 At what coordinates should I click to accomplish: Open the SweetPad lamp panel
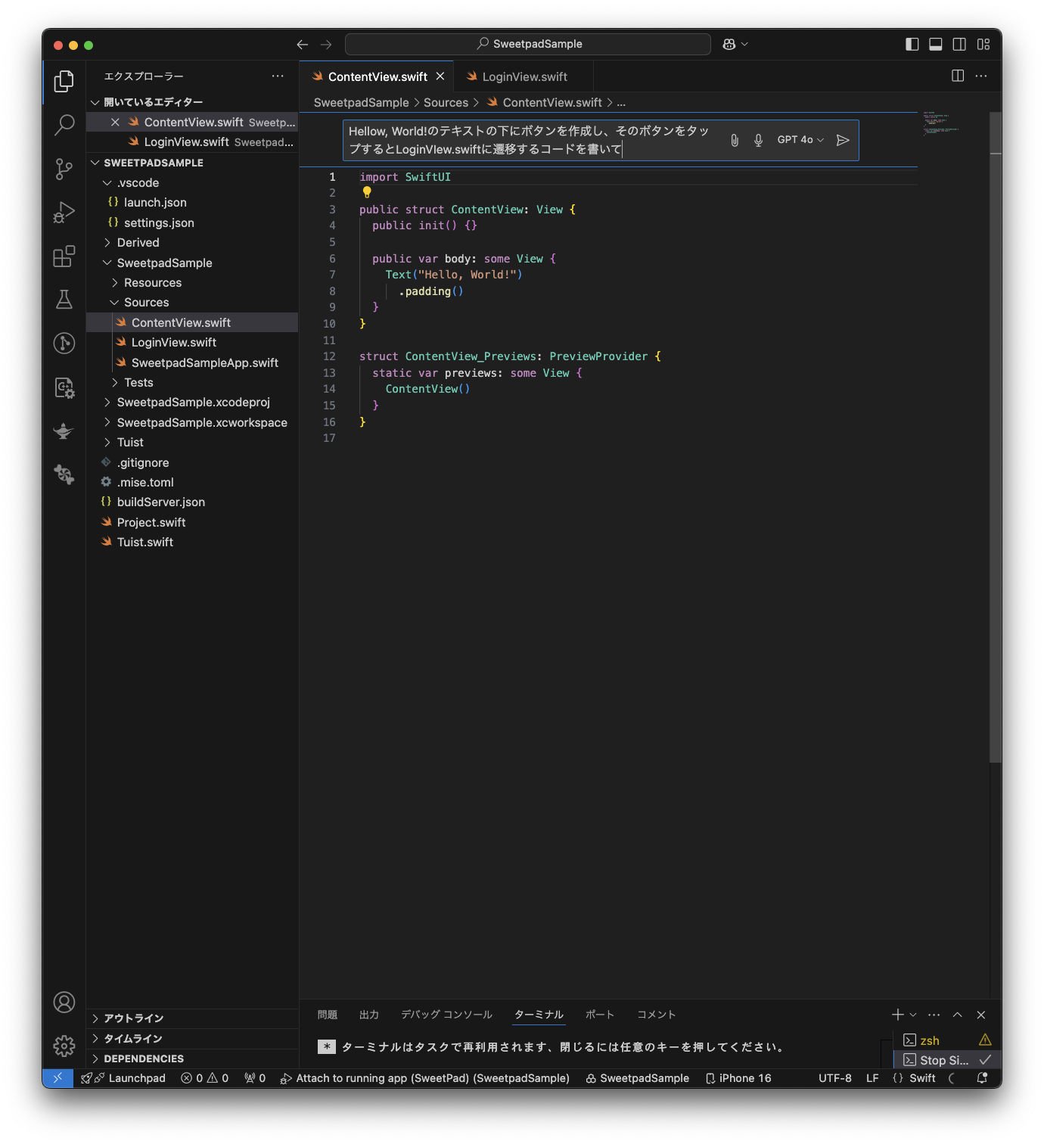pyautogui.click(x=64, y=431)
